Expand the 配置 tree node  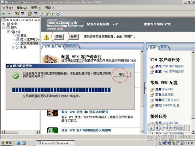pos(13,47)
